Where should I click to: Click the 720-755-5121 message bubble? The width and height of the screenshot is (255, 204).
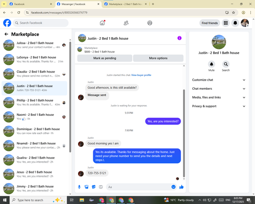point(97,173)
